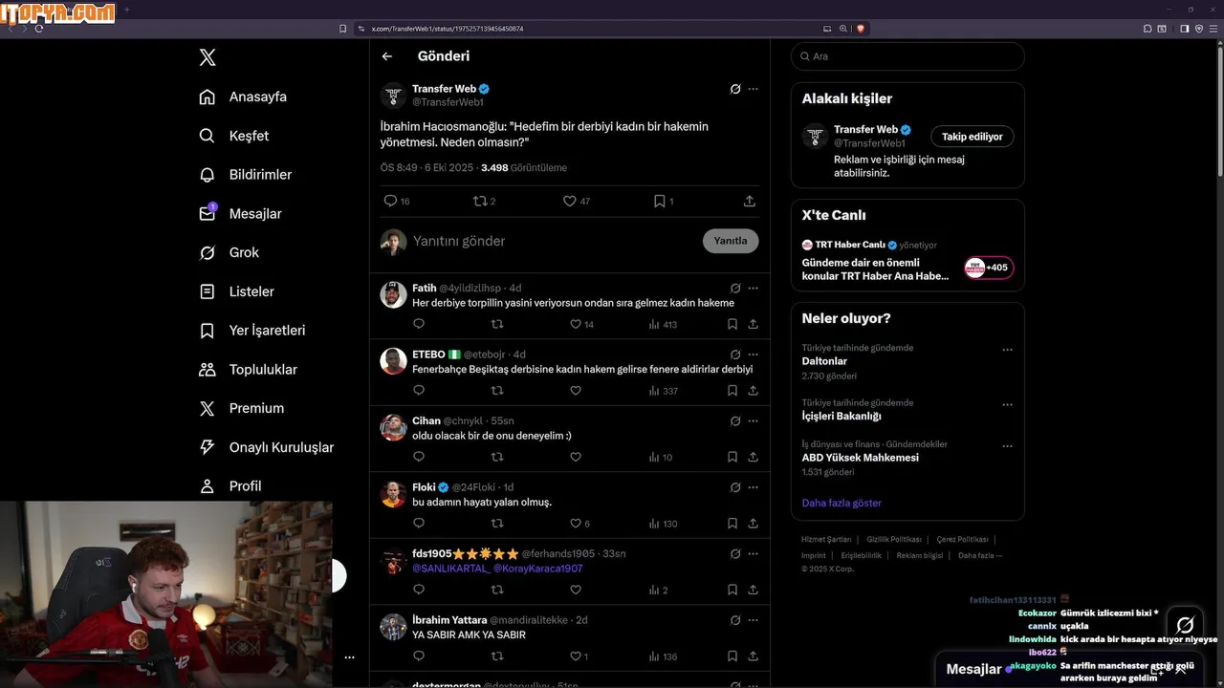Viewport: 1224px width, 688px height.
Task: Click the floating Grok button
Action: click(x=1185, y=625)
